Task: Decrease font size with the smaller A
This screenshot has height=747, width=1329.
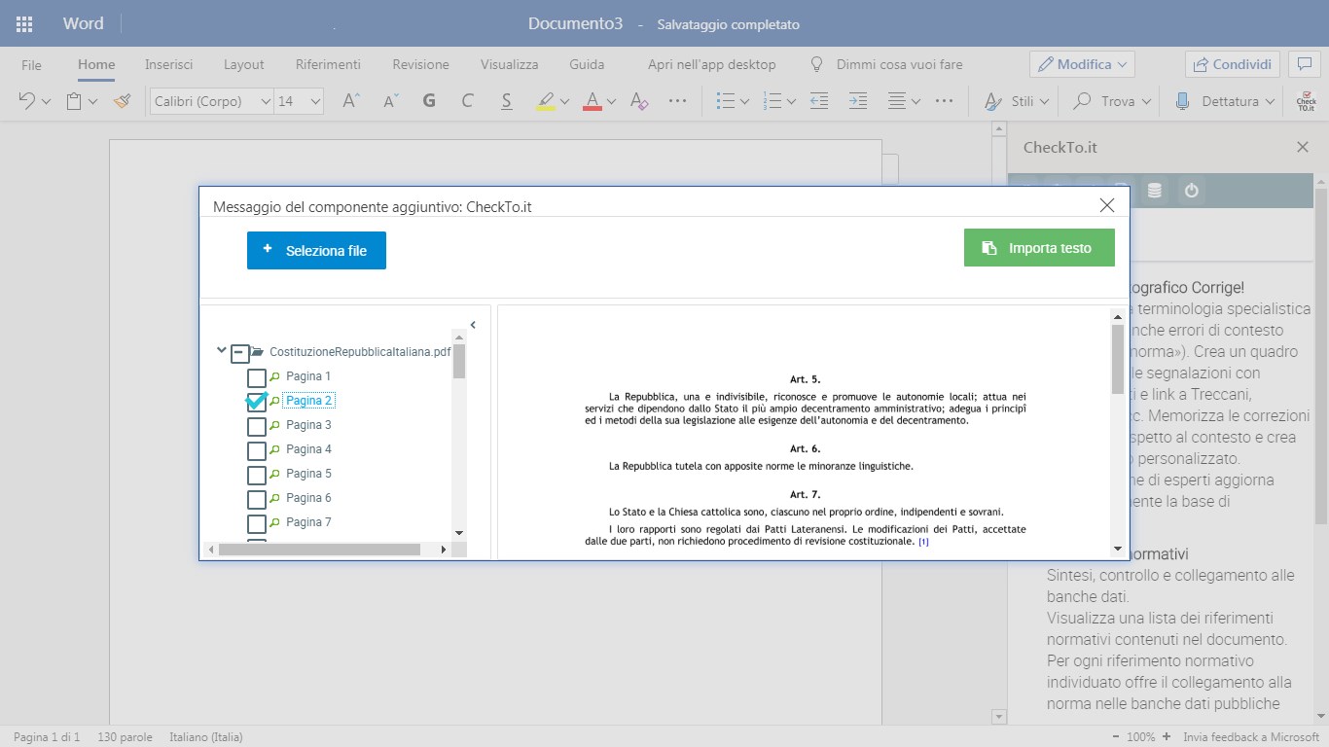Action: point(391,101)
